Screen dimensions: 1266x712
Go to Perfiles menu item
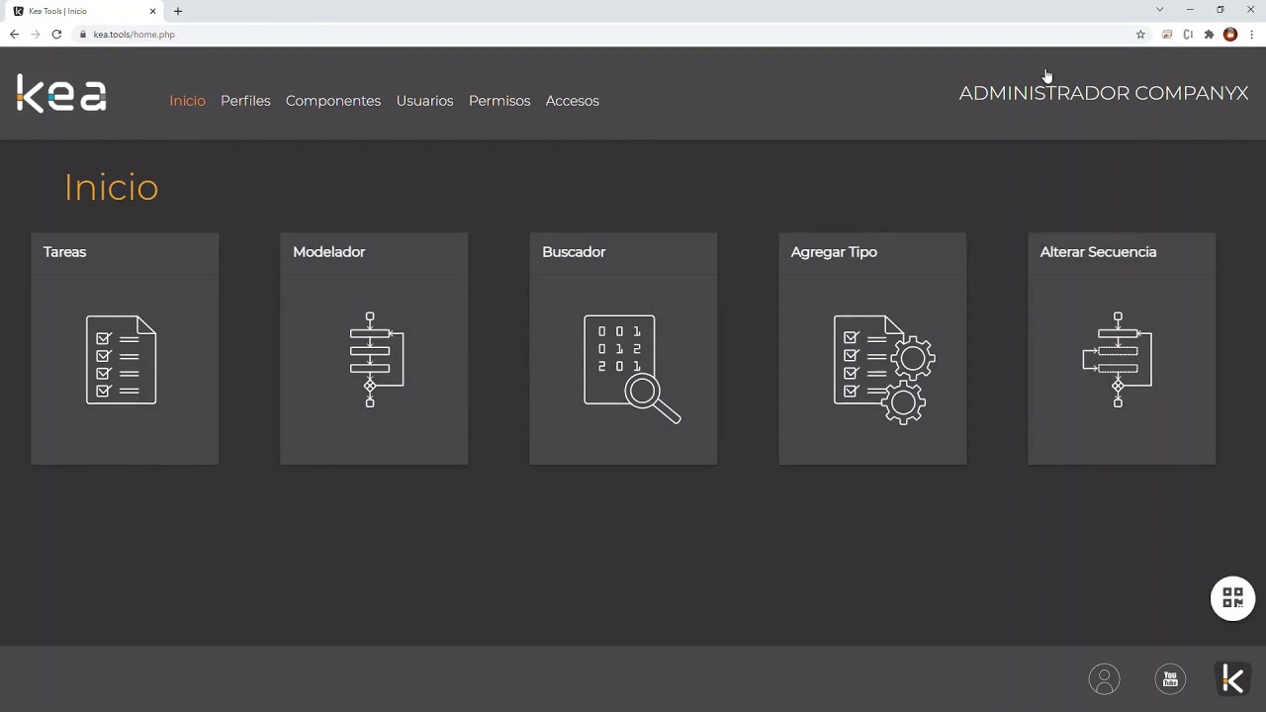click(x=245, y=101)
